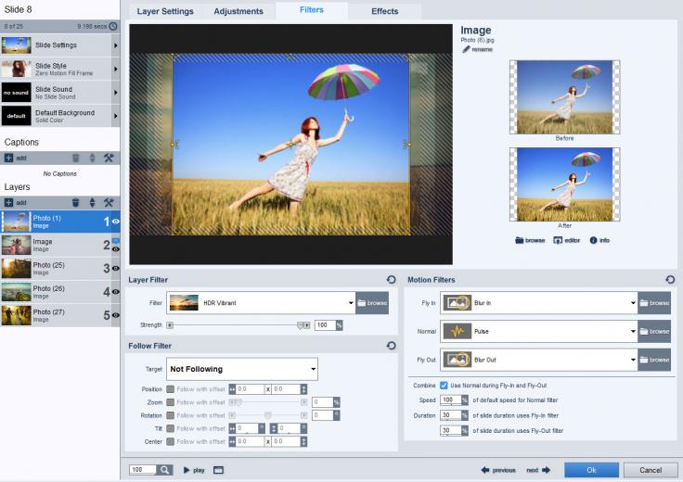
Task: Open the Pulse normal filter dropdown
Action: pos(633,331)
